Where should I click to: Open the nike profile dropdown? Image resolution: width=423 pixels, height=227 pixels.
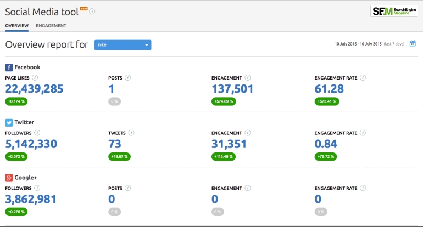123,45
